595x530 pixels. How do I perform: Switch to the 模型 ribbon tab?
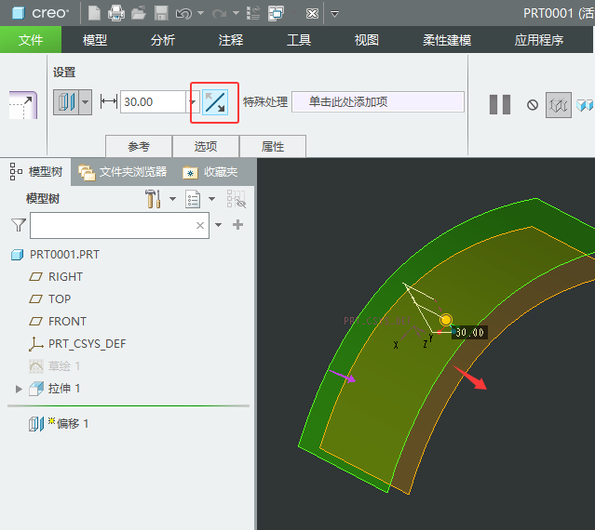point(95,40)
